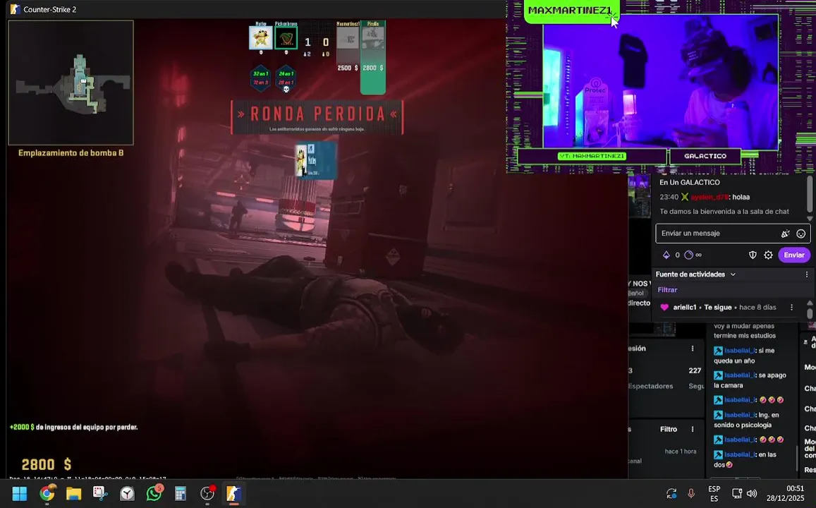Open the Filtro panel options menu
The image size is (816, 508).
692,430
